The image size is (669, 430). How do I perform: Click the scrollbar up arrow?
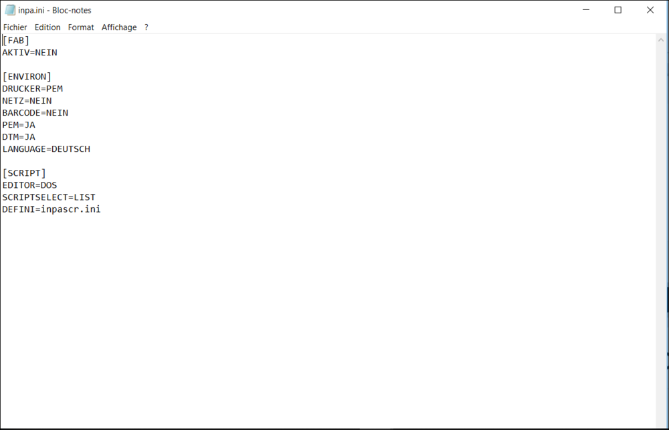[x=661, y=40]
